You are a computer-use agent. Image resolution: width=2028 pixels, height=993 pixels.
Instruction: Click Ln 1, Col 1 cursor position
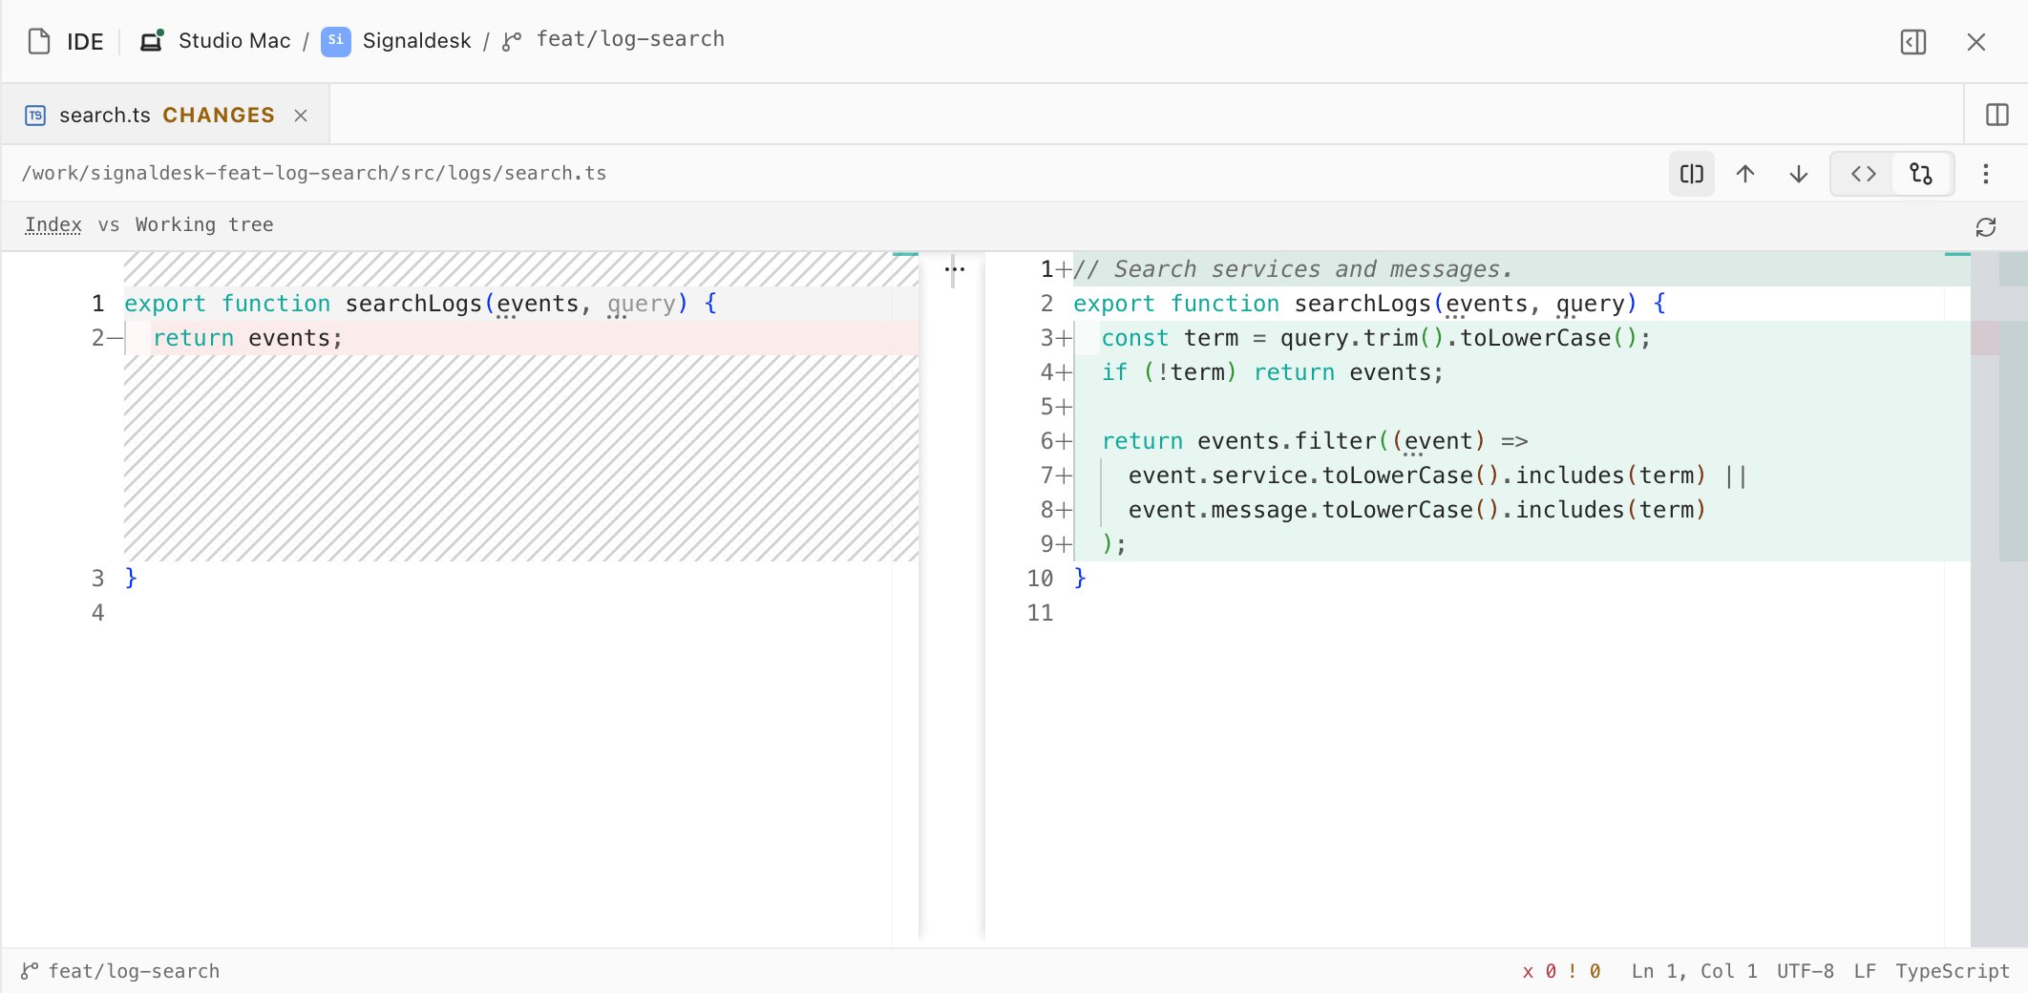point(1694,971)
